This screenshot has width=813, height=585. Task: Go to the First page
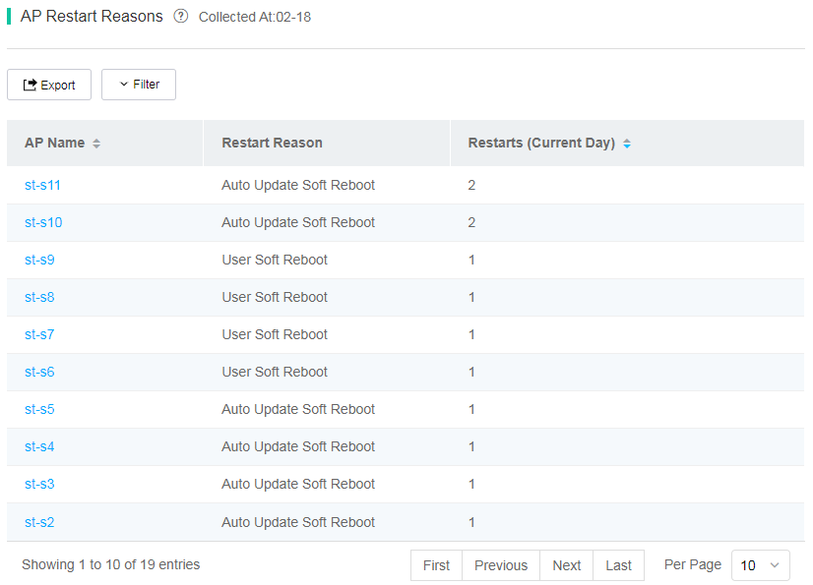[x=436, y=565]
